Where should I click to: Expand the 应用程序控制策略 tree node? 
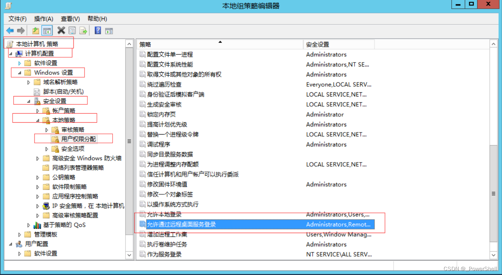(x=38, y=196)
